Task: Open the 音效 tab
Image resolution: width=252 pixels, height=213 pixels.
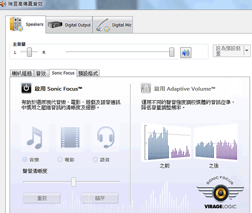Action: coord(41,74)
